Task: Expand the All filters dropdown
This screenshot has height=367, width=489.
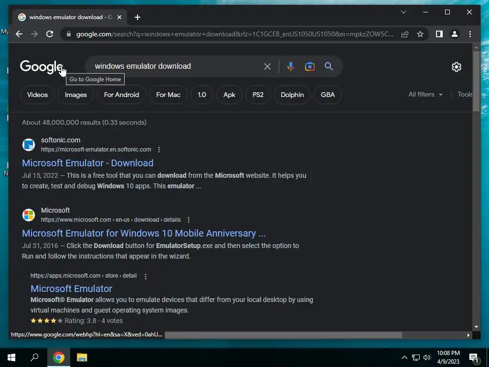Action: [x=425, y=94]
